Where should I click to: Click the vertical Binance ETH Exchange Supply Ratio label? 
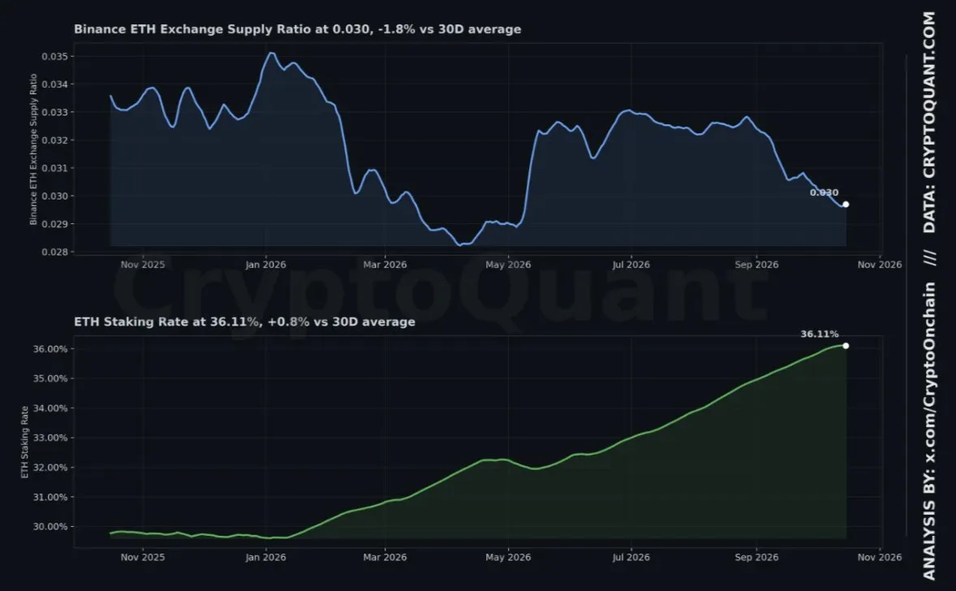click(x=33, y=149)
